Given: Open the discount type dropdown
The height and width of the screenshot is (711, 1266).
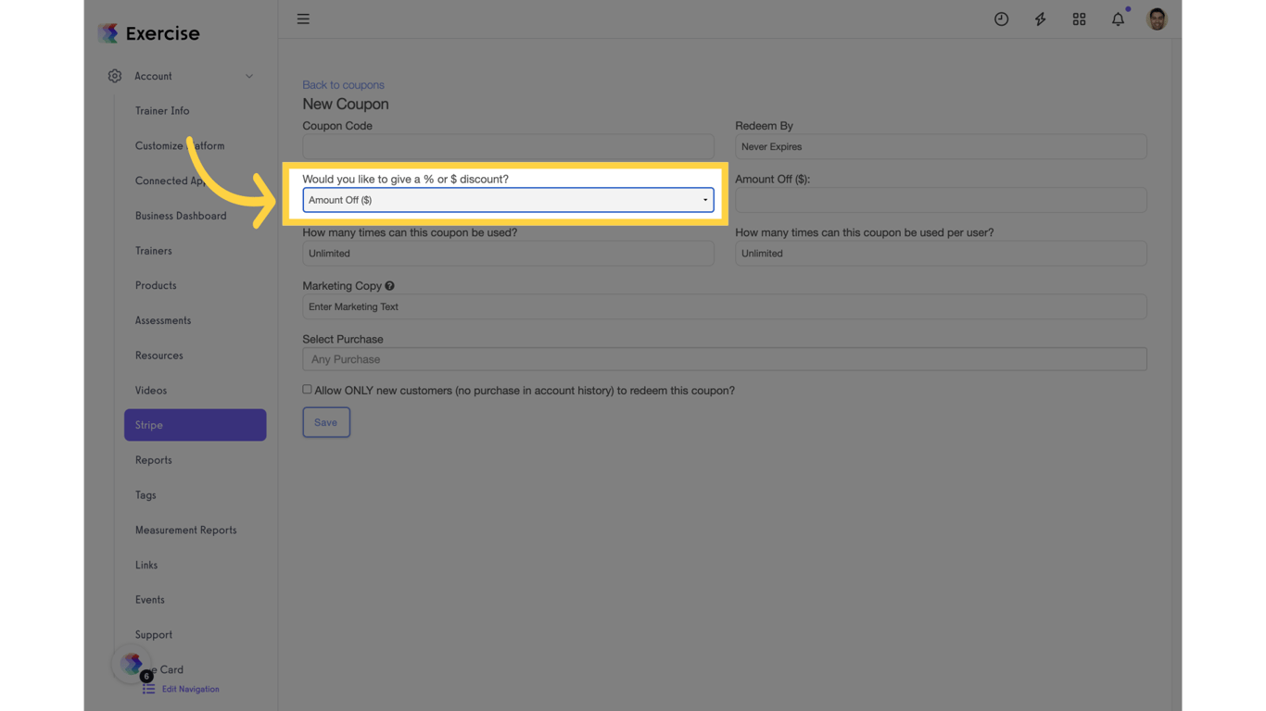Looking at the screenshot, I should pos(508,199).
